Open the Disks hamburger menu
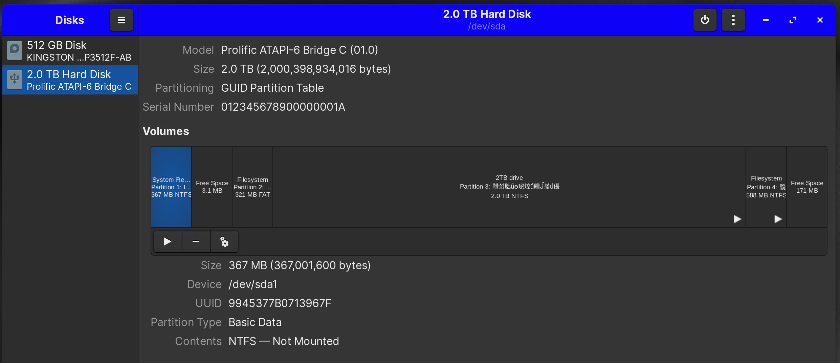Screen dimensions: 840x363 121,20
